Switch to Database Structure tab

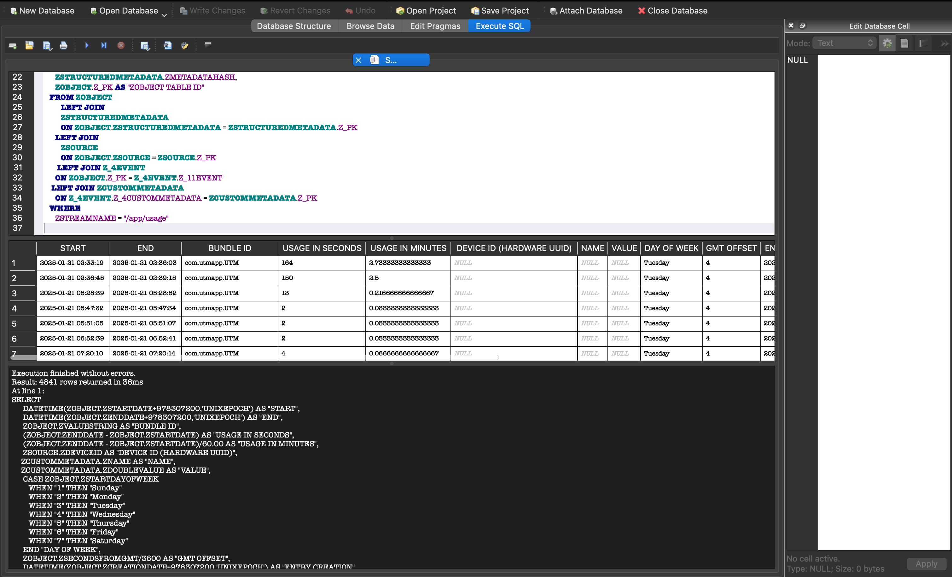tap(294, 26)
